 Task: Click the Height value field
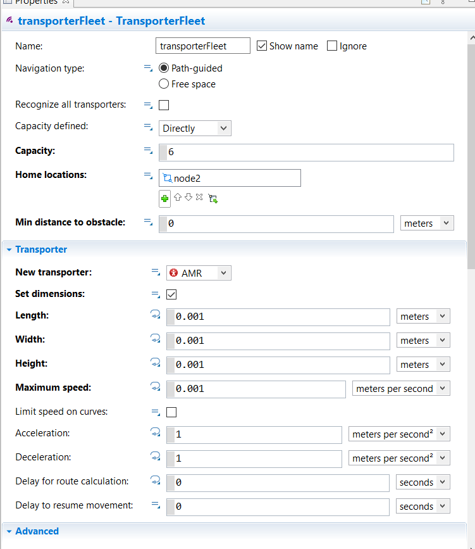coord(278,365)
